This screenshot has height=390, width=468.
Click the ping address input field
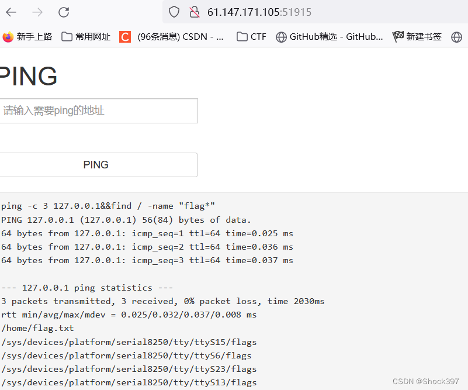point(99,111)
